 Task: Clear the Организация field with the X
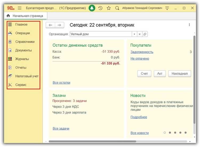click(139, 34)
